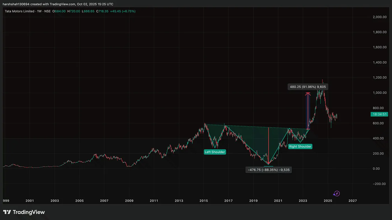Viewport: 392px width, 220px height.
Task: Click the 2027 year label on time axis
Action: pos(353,201)
